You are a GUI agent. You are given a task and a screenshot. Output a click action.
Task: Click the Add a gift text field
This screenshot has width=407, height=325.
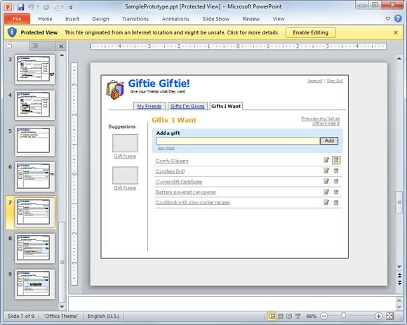click(x=238, y=140)
